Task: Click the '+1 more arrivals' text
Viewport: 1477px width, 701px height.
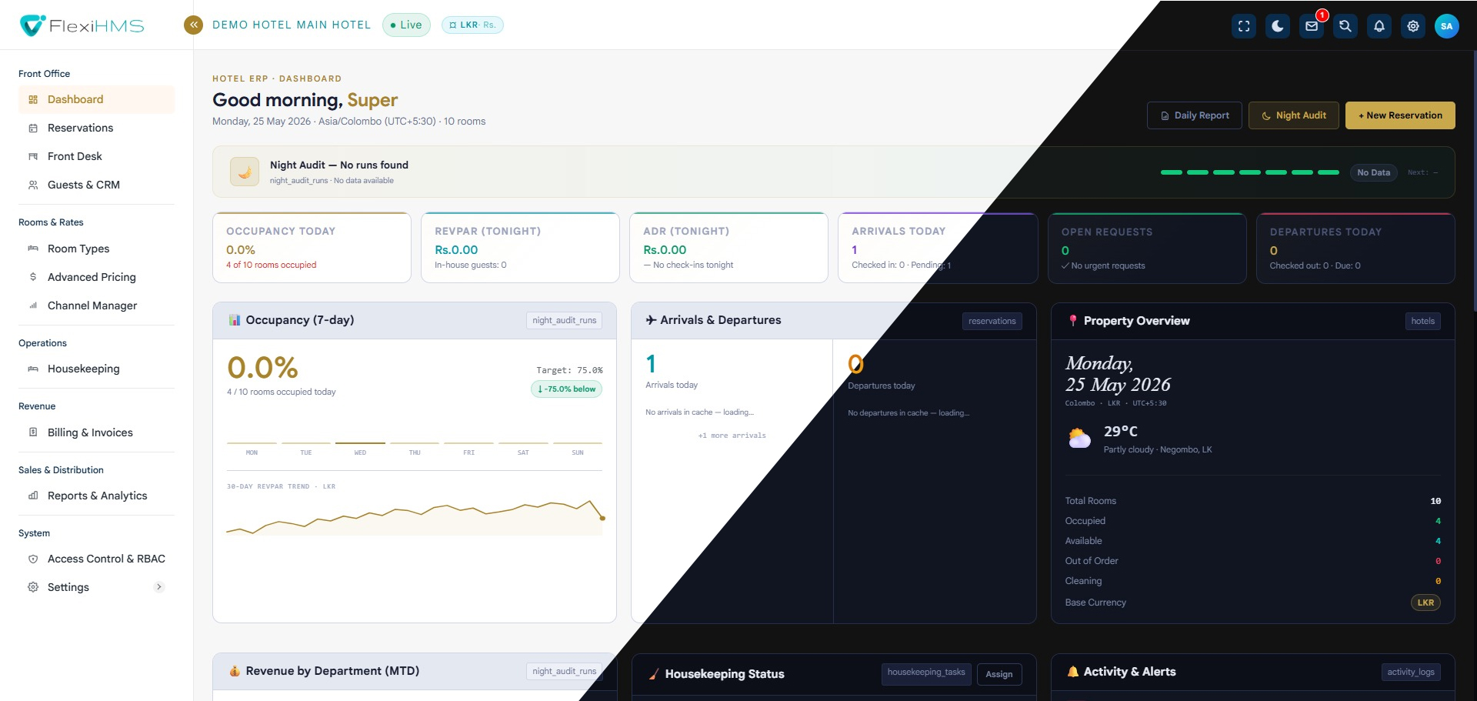Action: [732, 436]
